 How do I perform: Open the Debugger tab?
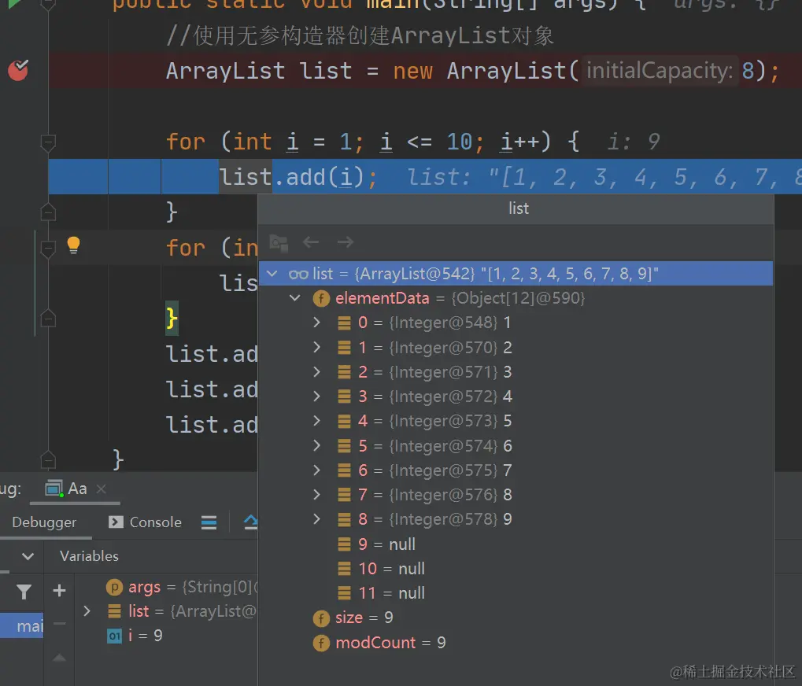[x=44, y=522]
